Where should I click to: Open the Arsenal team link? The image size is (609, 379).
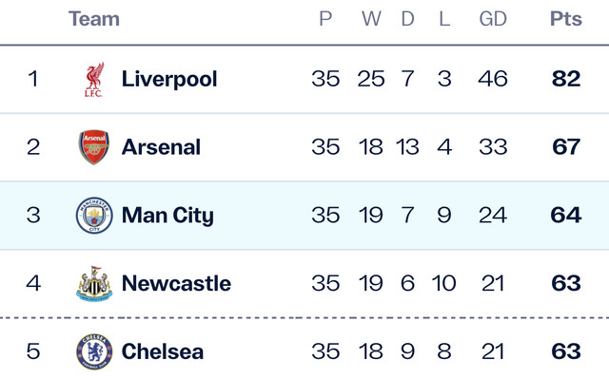161,147
